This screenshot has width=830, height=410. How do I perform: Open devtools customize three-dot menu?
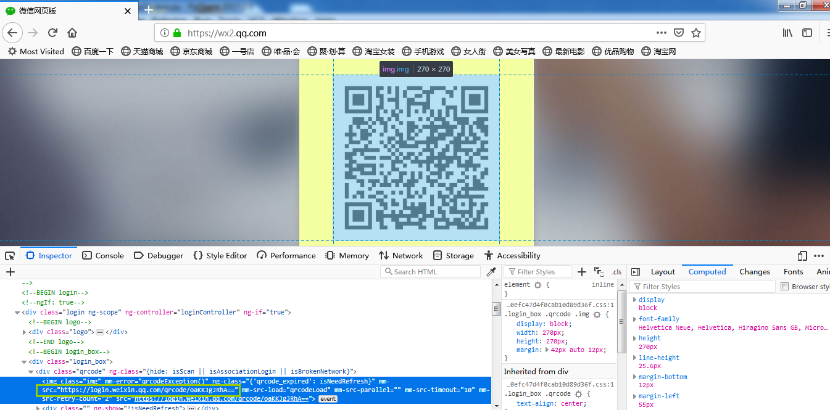(x=819, y=256)
